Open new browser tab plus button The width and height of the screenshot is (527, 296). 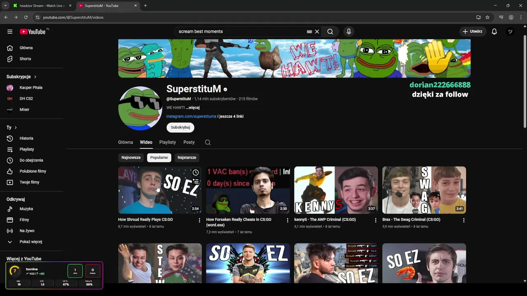[x=145, y=6]
